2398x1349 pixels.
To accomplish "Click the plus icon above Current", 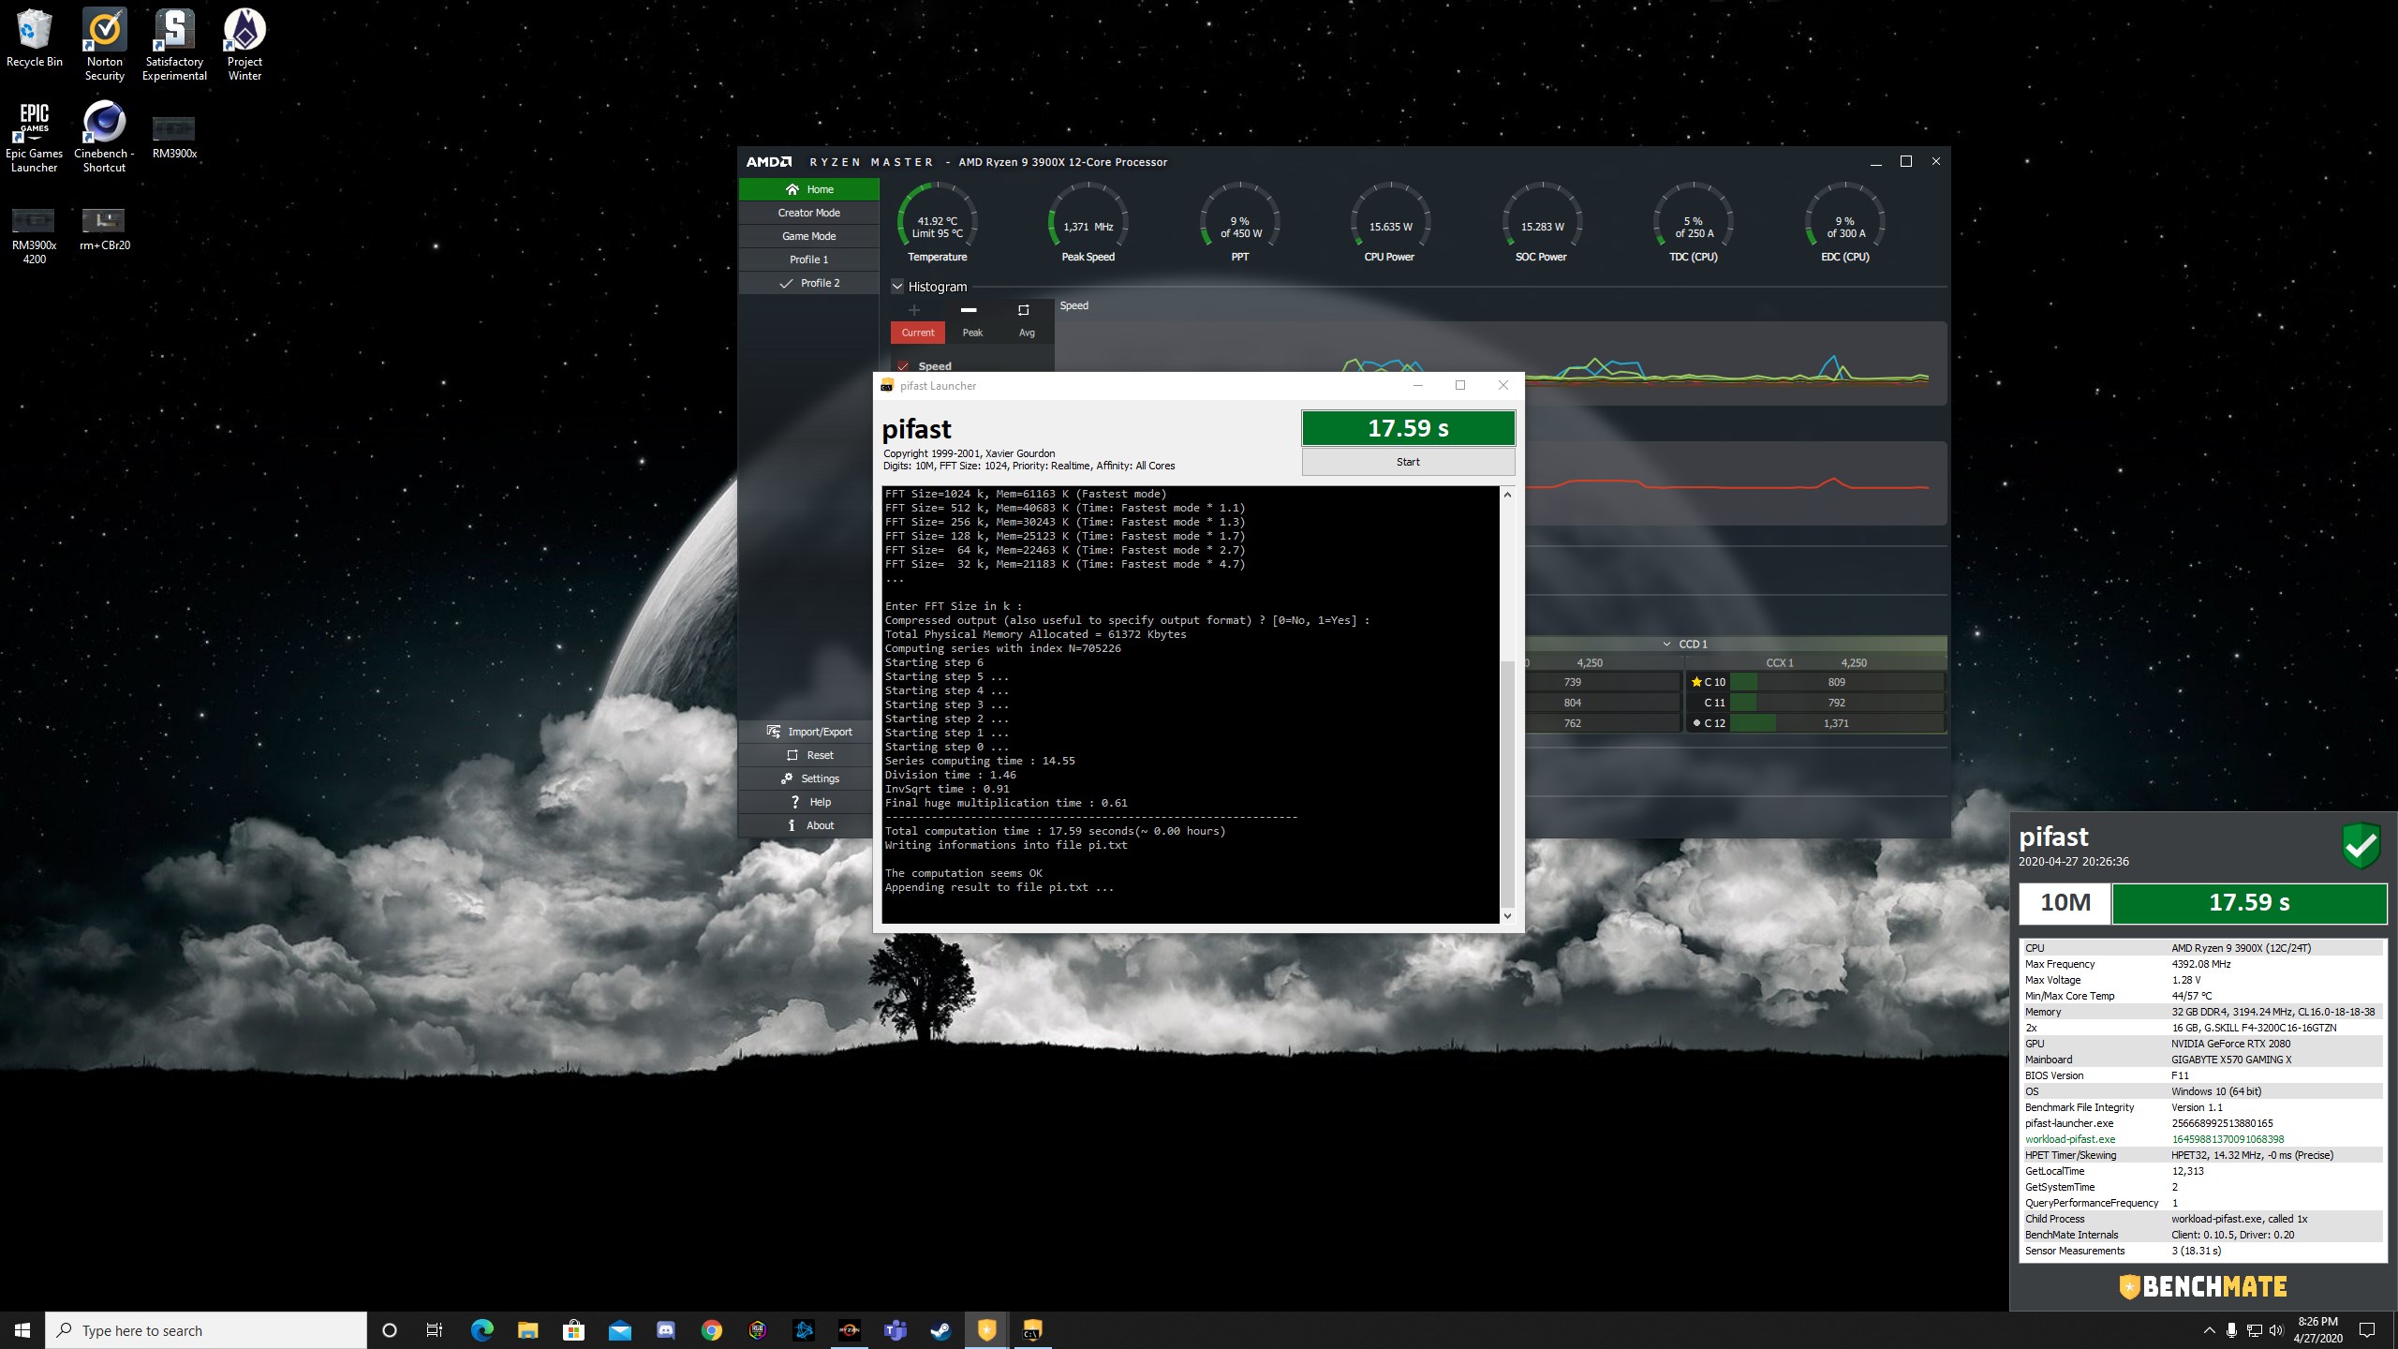I will [x=914, y=310].
